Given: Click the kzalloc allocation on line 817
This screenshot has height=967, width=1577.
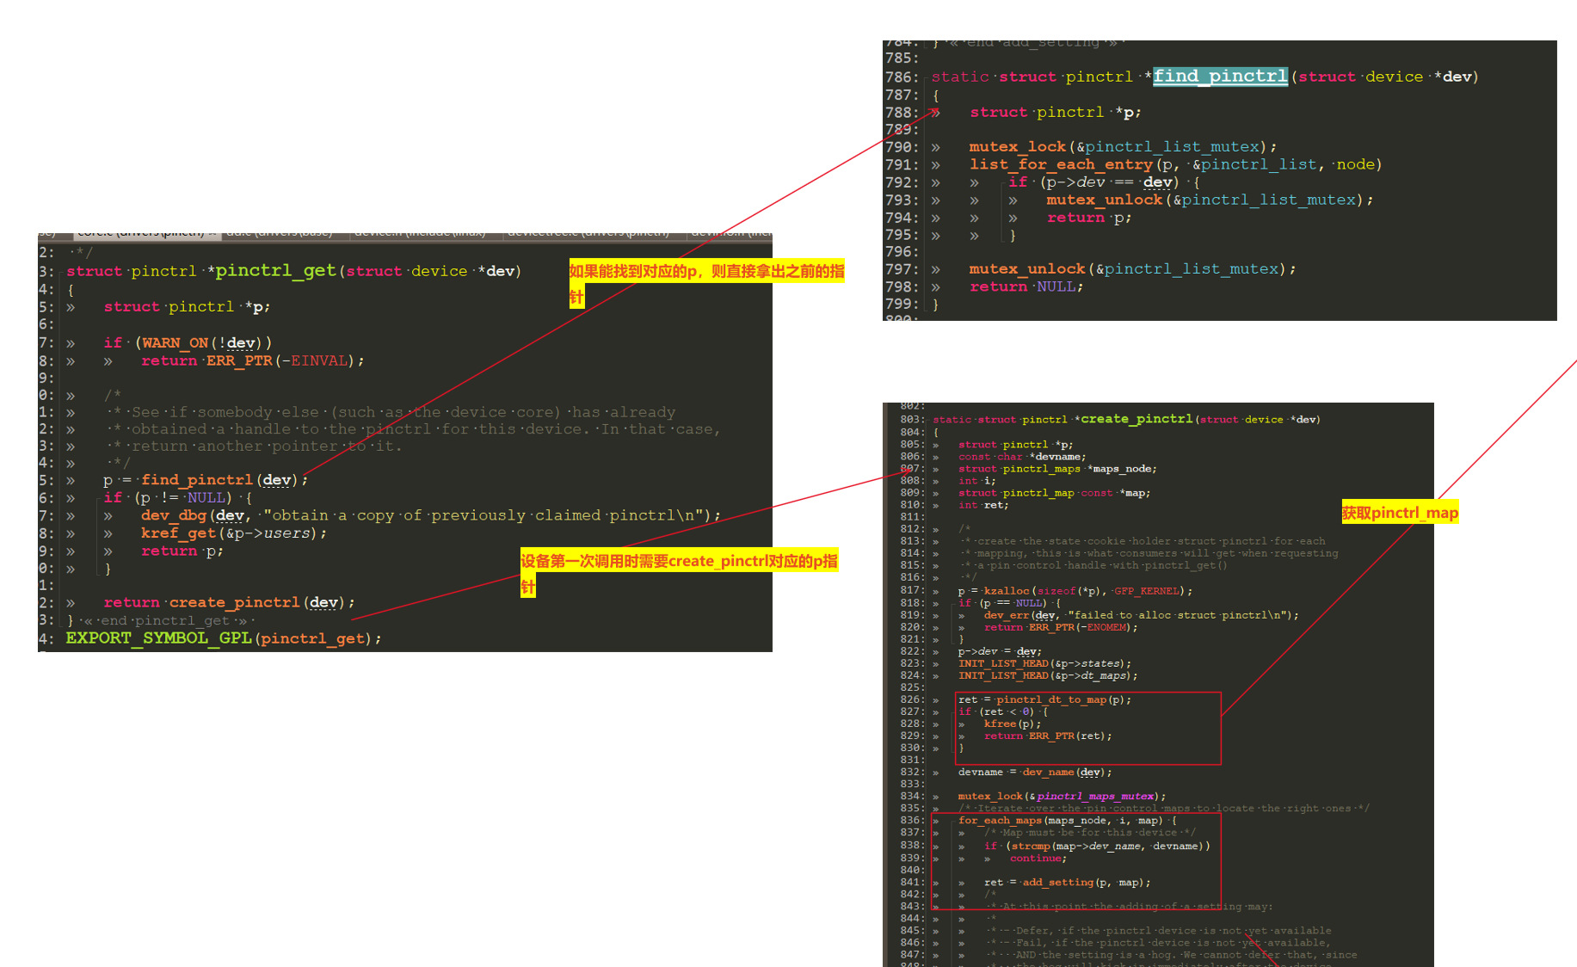Looking at the screenshot, I should coord(1007,591).
